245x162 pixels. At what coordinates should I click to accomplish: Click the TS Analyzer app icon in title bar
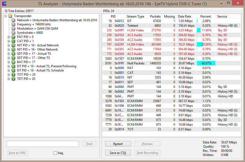4,4
